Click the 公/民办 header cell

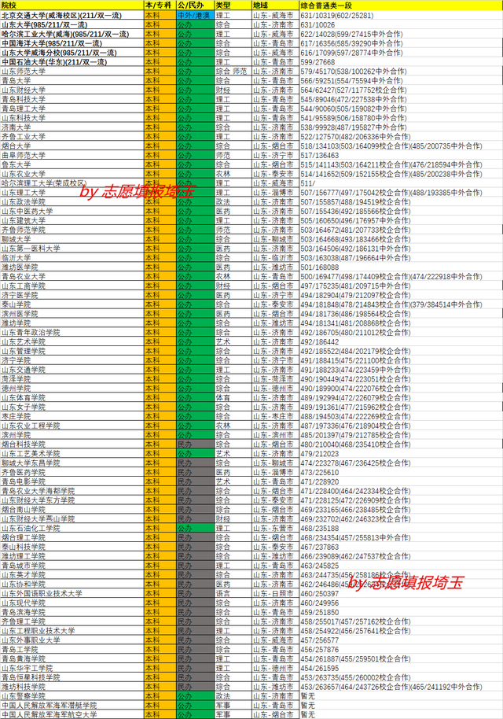tap(196, 6)
